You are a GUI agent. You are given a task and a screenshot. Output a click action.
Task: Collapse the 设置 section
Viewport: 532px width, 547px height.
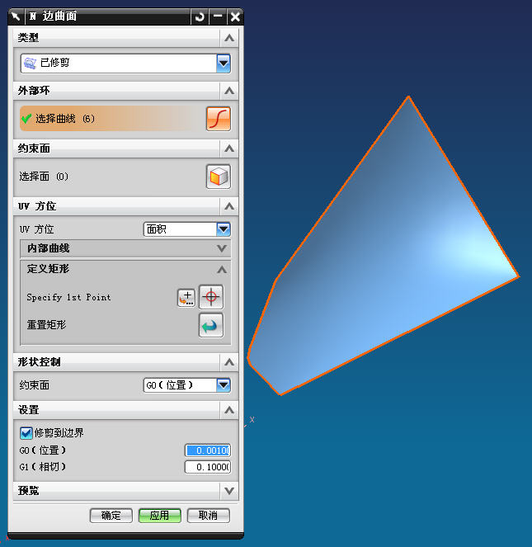[x=229, y=410]
